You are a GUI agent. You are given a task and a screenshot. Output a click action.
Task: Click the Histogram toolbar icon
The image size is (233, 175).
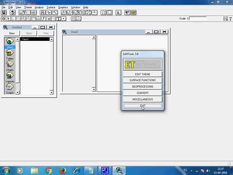[x=118, y=13]
